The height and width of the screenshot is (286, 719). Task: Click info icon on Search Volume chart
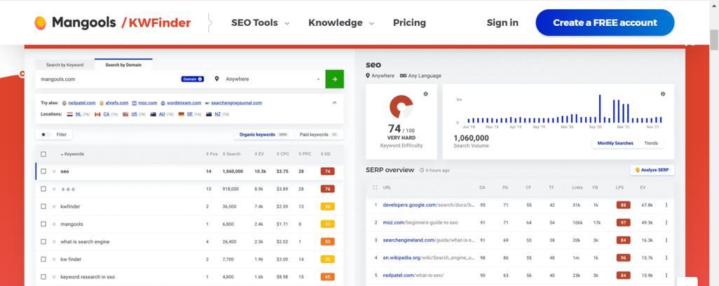663,94
